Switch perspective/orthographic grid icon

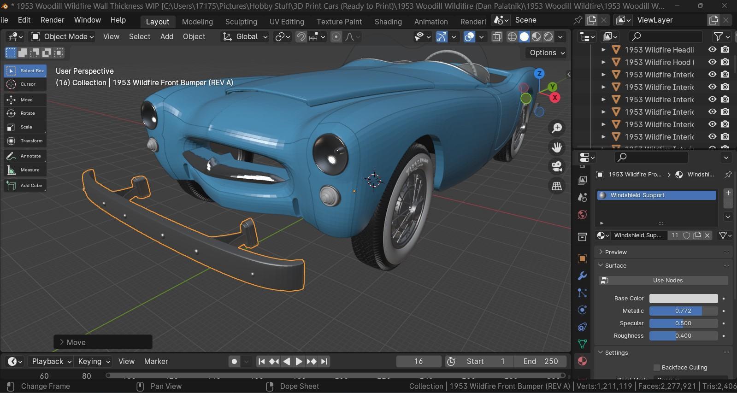(x=557, y=186)
